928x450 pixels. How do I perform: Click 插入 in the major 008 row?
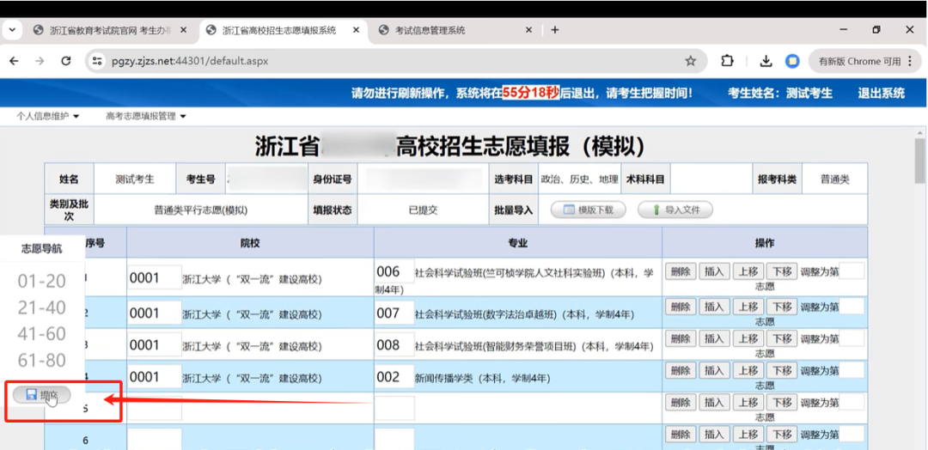pyautogui.click(x=713, y=339)
